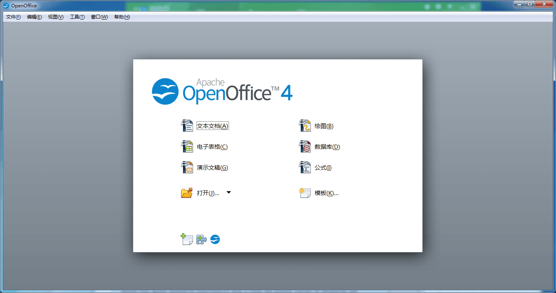Click the spreadsheet icon beside 电子表格

click(x=187, y=146)
